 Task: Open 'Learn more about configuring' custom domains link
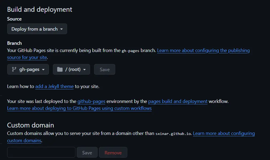coord(224,133)
